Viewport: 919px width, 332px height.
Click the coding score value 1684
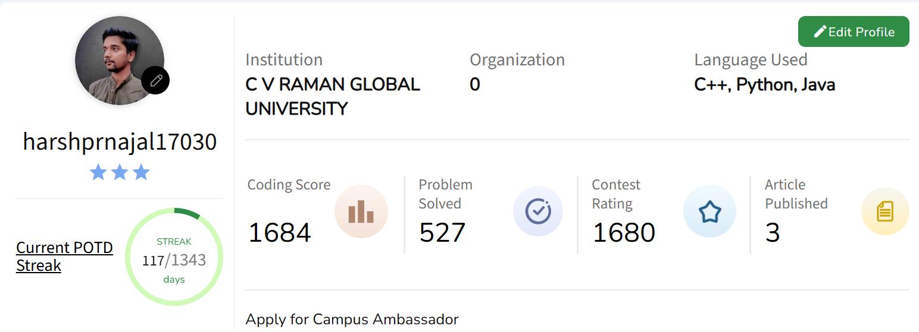pos(280,232)
